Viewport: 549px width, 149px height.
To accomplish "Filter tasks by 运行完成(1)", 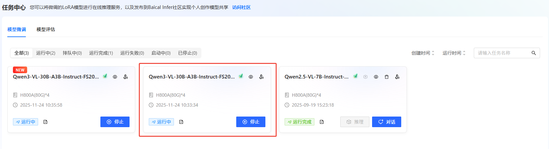I will (101, 53).
